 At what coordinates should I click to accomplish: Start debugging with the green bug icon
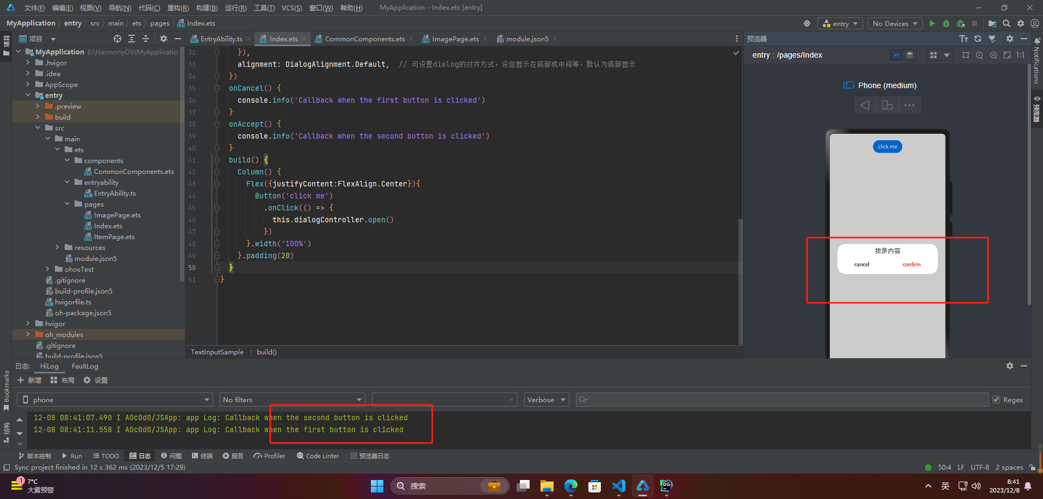coord(946,23)
